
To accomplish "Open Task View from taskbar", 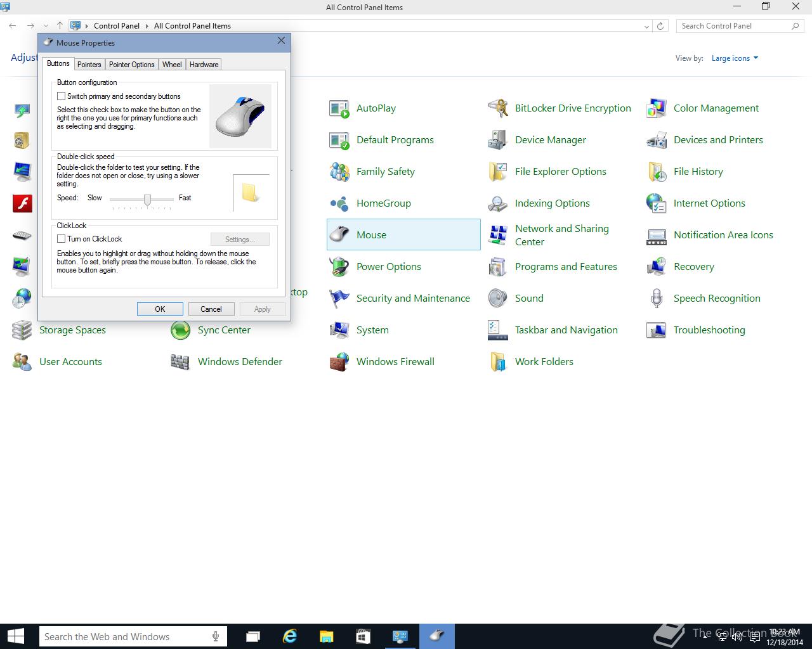I will [x=253, y=636].
